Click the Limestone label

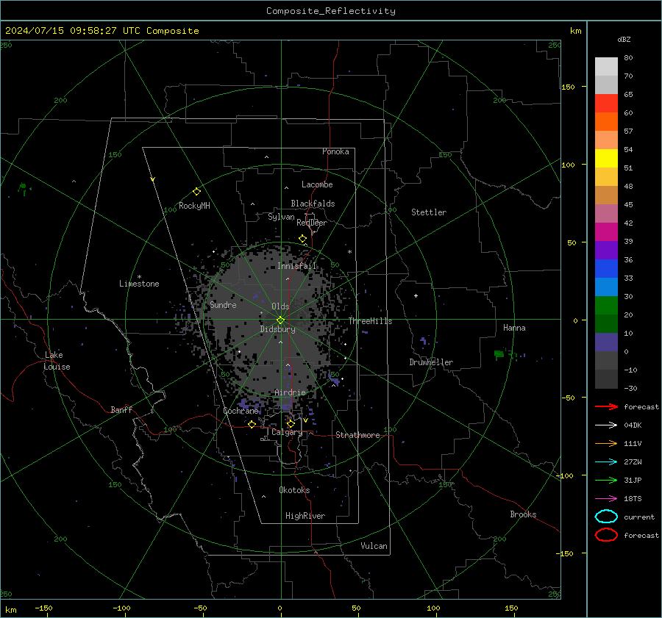pyautogui.click(x=139, y=284)
